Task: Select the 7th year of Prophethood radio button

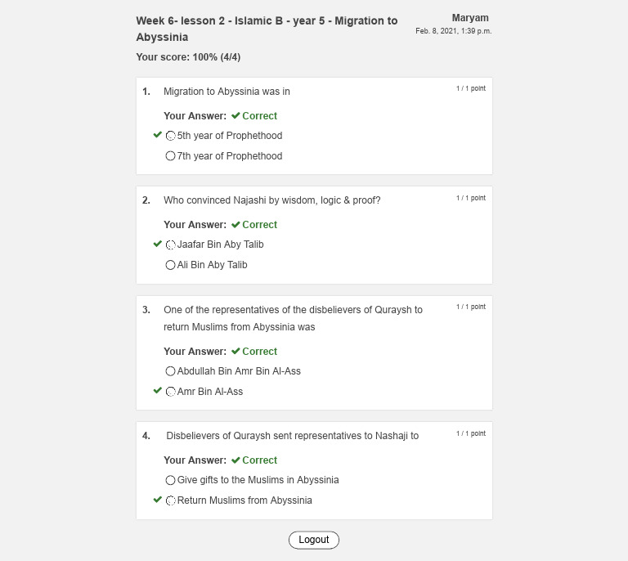Action: 171,156
